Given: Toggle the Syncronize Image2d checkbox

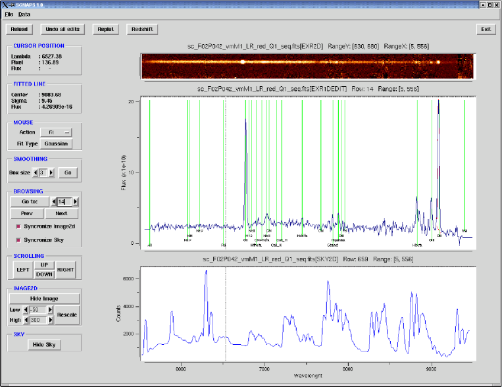Looking at the screenshot, I should tap(18, 226).
